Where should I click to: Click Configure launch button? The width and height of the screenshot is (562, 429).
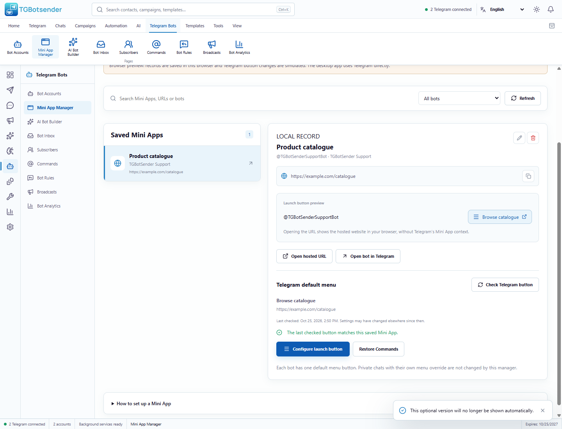[x=313, y=349]
